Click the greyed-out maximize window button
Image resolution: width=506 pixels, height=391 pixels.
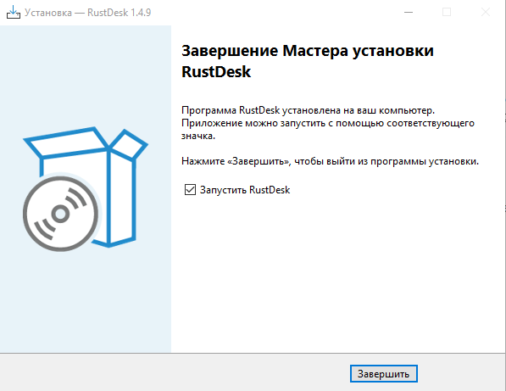tap(447, 12)
